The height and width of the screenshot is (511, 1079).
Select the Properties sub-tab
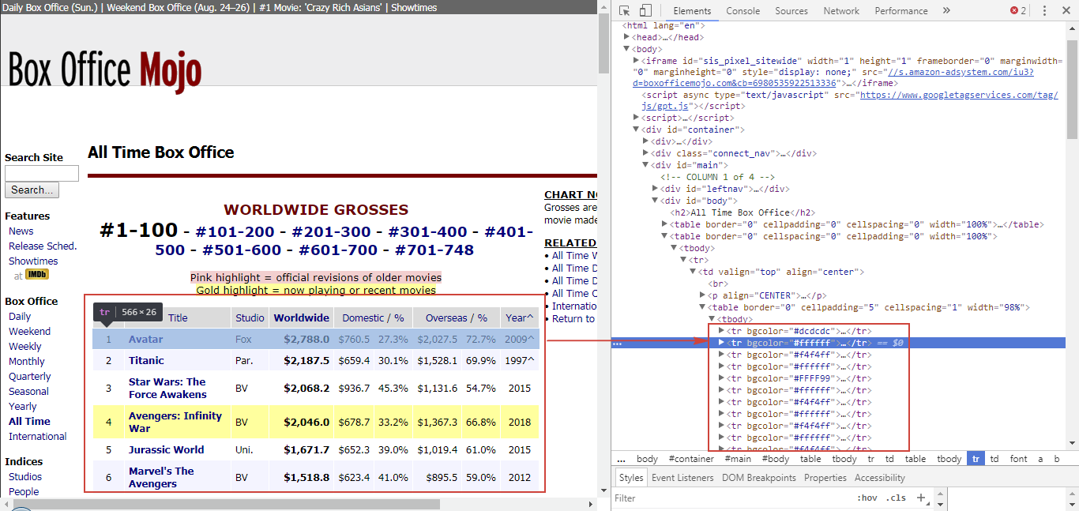coord(825,478)
